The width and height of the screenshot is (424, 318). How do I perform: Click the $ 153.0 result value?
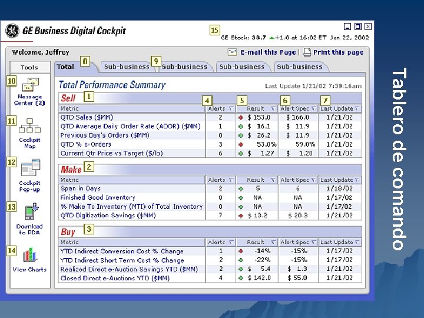point(259,117)
